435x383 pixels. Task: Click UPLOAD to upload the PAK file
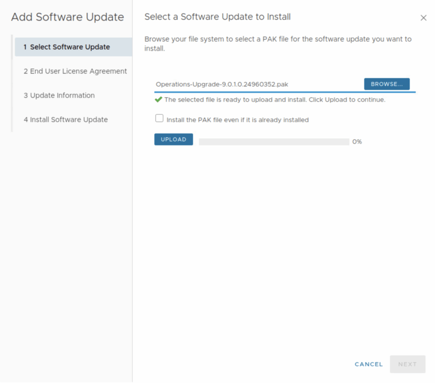pyautogui.click(x=173, y=140)
